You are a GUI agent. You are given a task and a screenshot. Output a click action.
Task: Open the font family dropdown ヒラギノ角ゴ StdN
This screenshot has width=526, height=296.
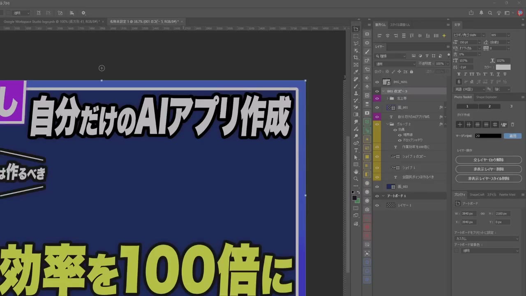coord(470,35)
